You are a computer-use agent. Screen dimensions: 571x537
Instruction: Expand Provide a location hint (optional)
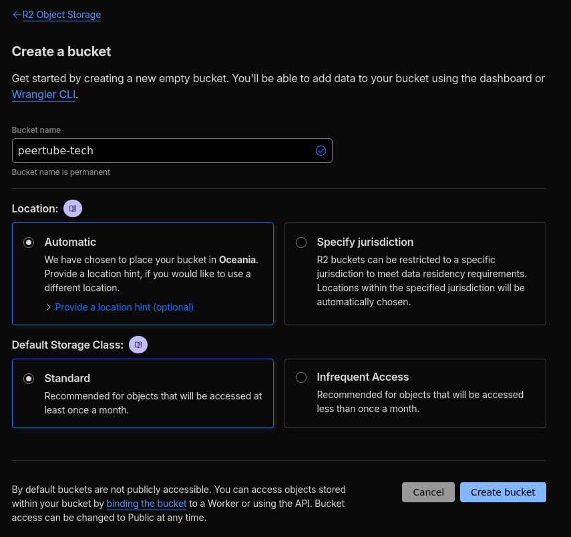click(124, 307)
